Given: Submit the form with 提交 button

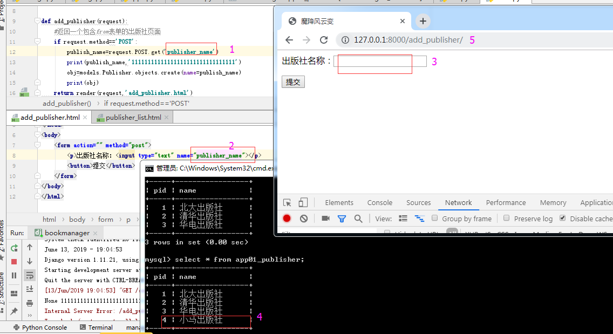Looking at the screenshot, I should click(293, 81).
